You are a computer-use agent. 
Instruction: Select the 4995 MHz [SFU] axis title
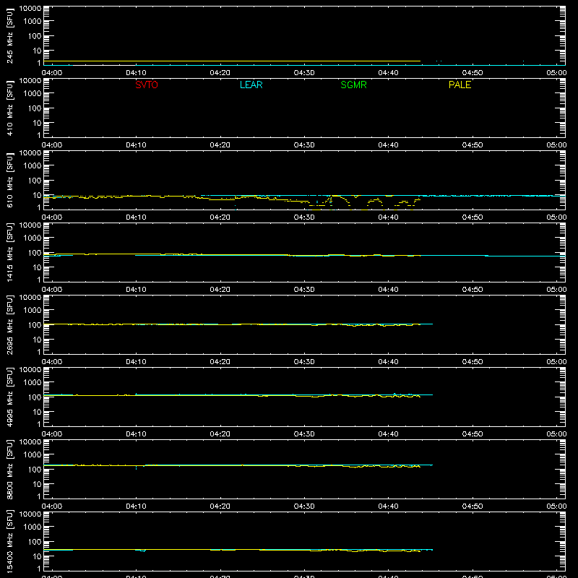click(9, 397)
